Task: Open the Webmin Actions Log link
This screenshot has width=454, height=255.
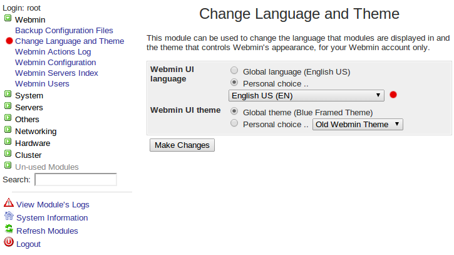Action: click(53, 52)
